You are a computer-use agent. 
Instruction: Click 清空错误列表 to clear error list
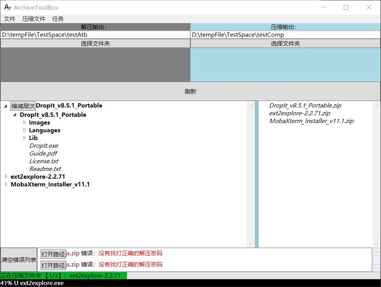(18, 259)
